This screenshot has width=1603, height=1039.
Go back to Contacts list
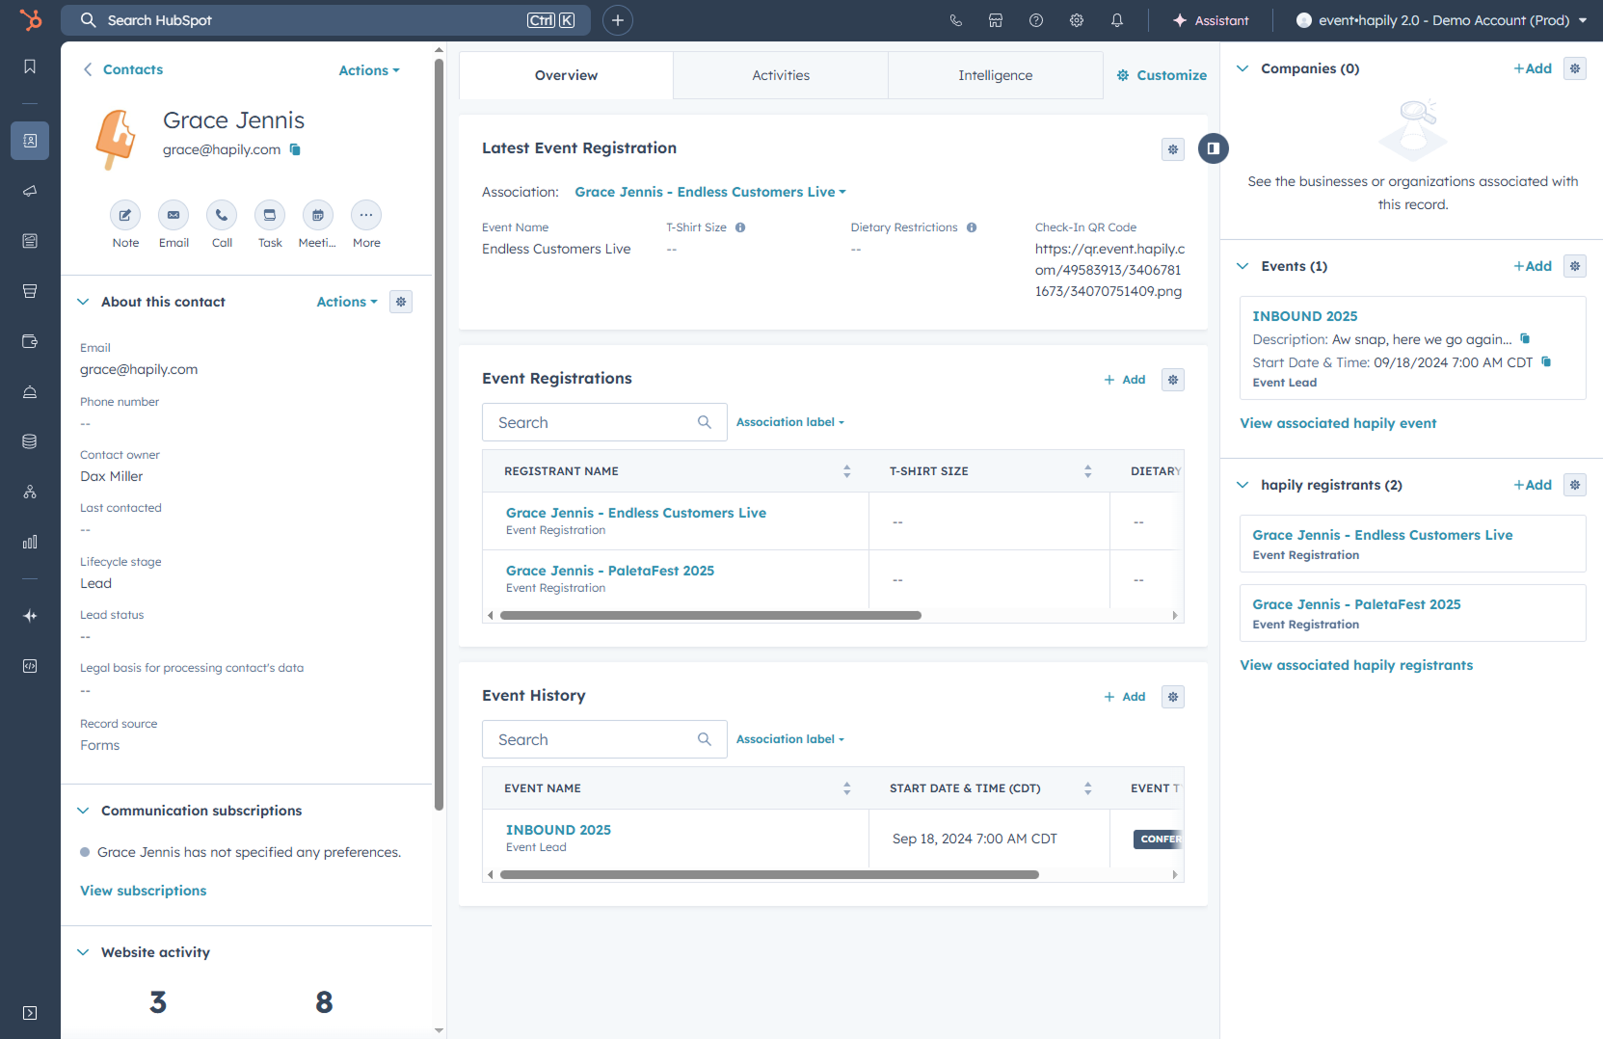coord(123,69)
